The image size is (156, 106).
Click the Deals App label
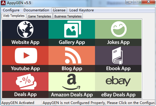coord(25,94)
